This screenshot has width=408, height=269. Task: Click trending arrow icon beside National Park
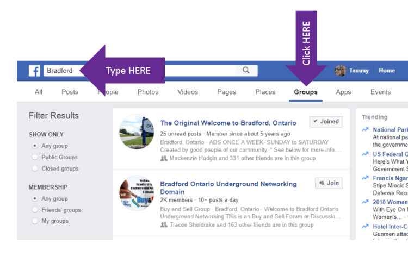[x=366, y=130]
